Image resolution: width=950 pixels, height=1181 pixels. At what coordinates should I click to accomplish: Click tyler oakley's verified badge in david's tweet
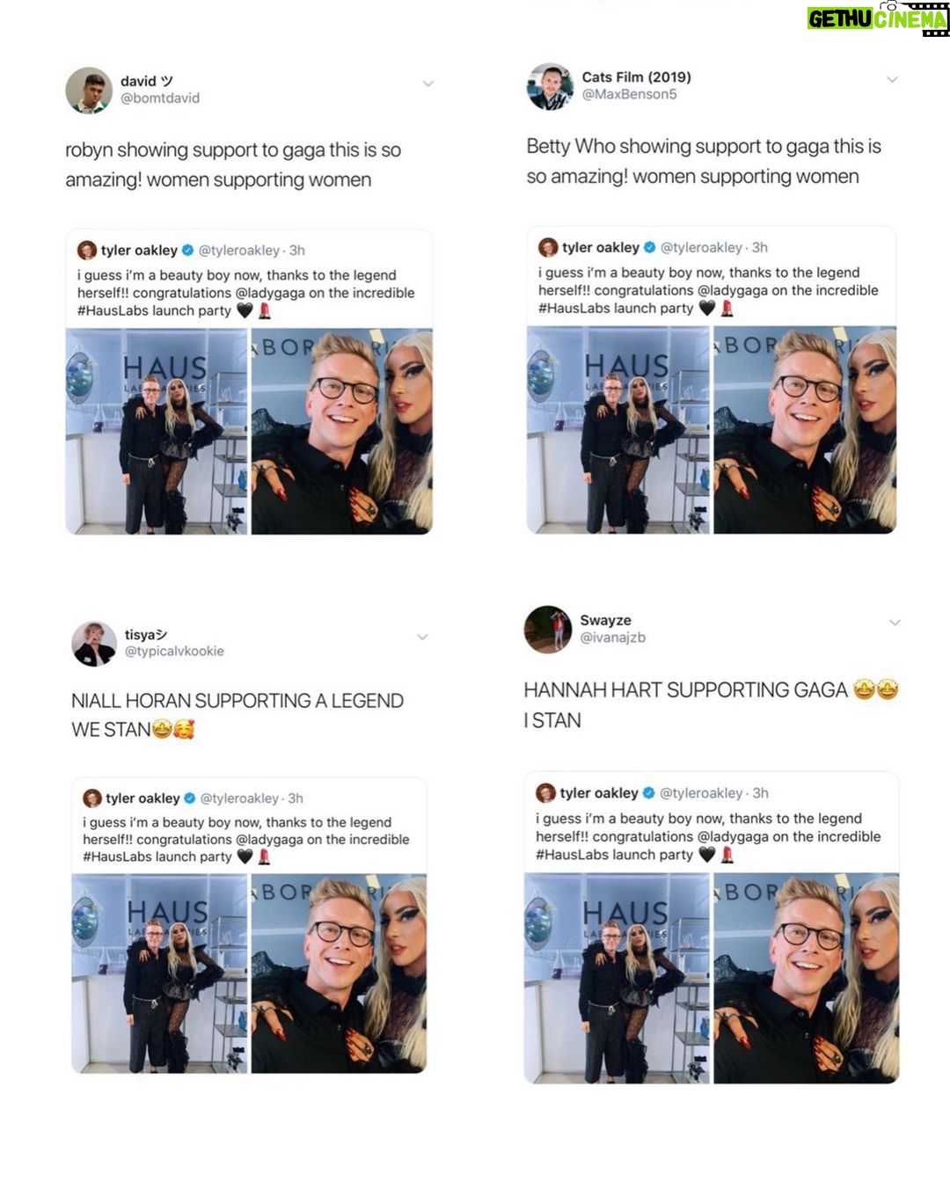(187, 251)
